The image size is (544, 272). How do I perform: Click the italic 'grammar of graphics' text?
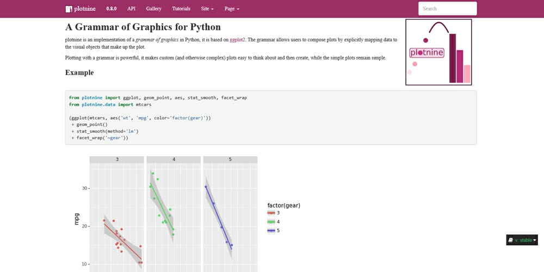[157, 40]
